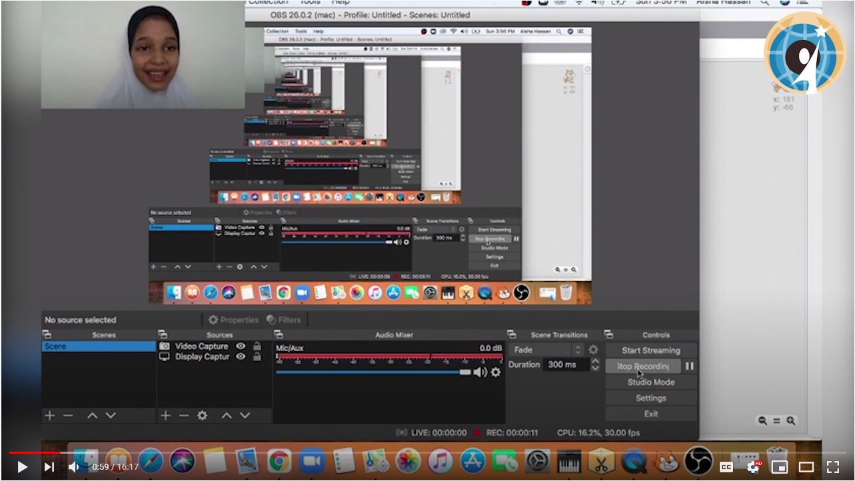855x481 pixels.
Task: Open OBS Studio Mode
Action: pyautogui.click(x=650, y=382)
